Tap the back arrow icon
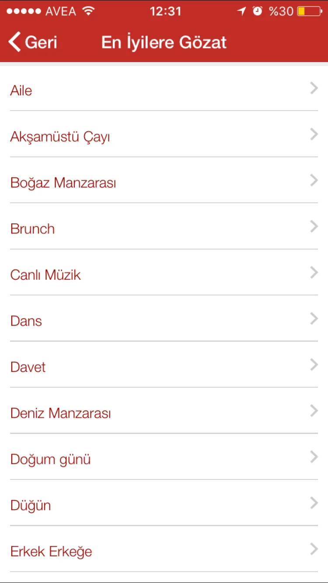The width and height of the screenshot is (328, 583). point(14,42)
